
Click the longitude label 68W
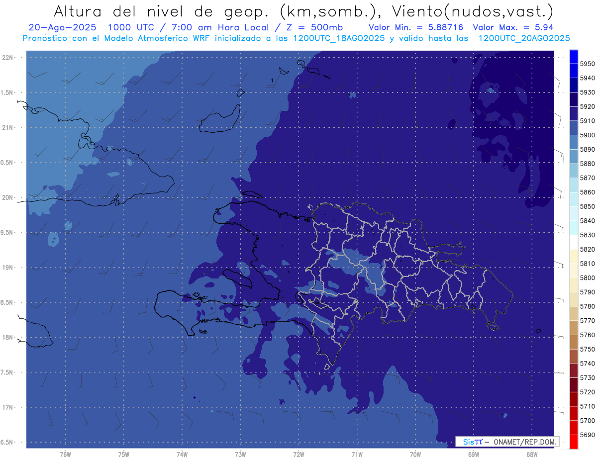[x=532, y=454]
